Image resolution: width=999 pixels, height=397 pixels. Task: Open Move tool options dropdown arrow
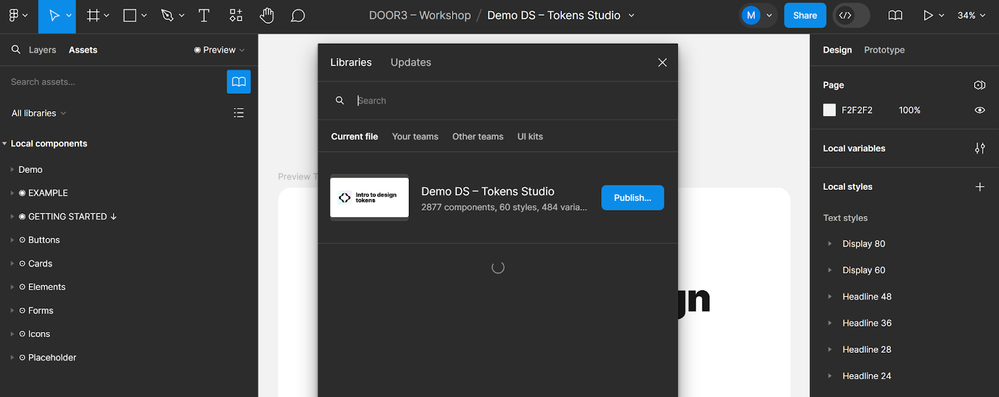[69, 16]
